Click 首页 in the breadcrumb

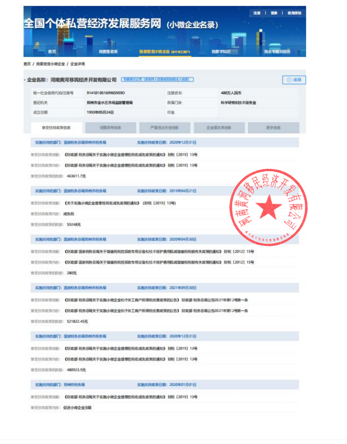(27, 64)
